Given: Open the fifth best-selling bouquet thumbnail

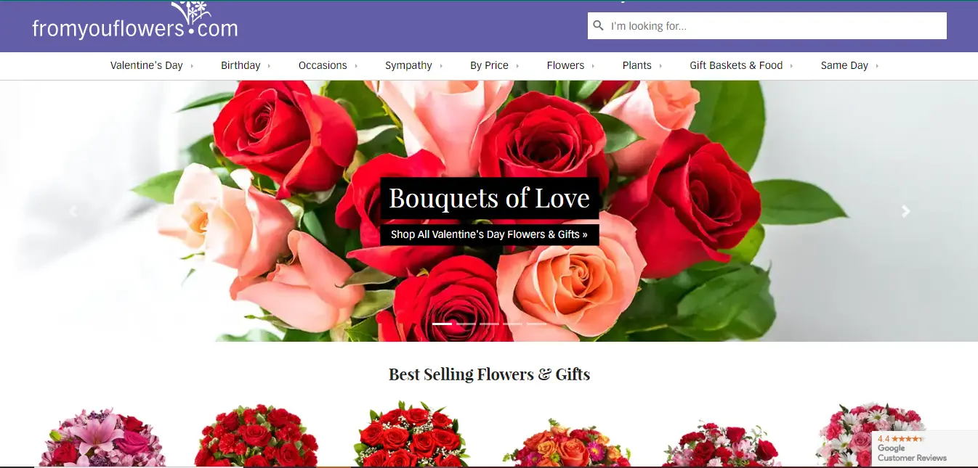Looking at the screenshot, I should (722, 443).
